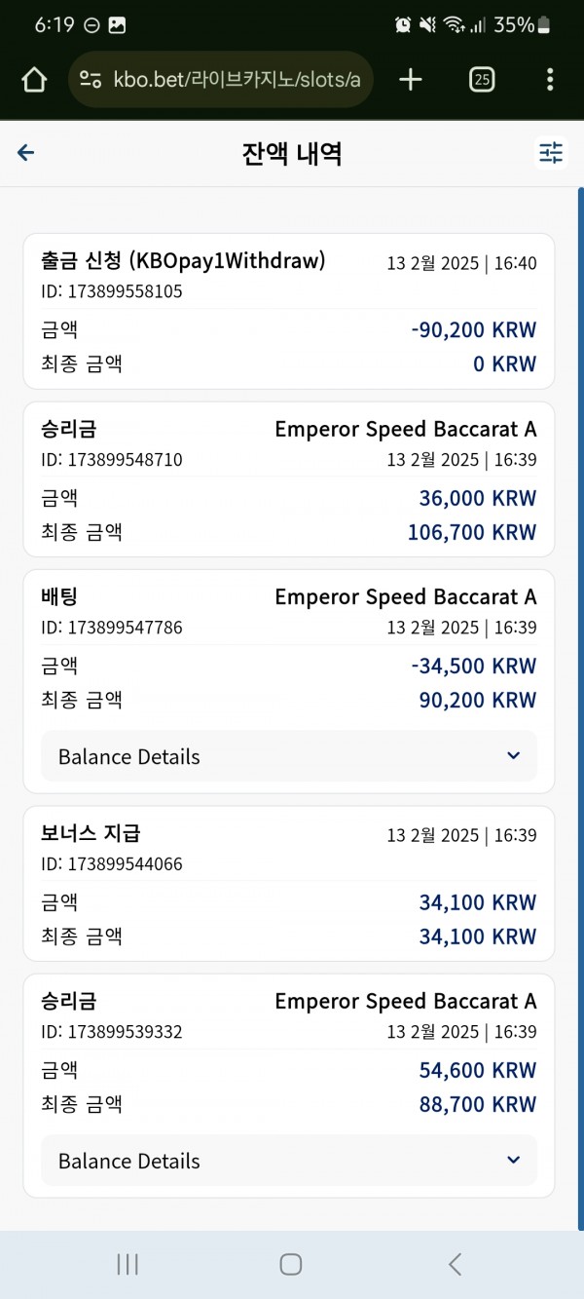Tap the Android home button
584x1299 pixels.
pyautogui.click(x=290, y=1264)
